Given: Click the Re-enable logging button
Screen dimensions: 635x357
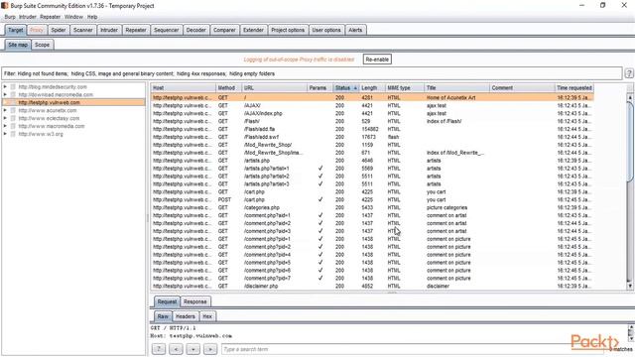Looking at the screenshot, I should [x=377, y=59].
